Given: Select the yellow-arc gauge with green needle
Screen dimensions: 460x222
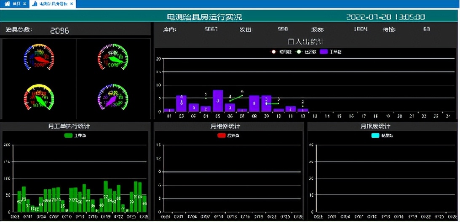Looking at the screenshot, I should click(x=39, y=97).
